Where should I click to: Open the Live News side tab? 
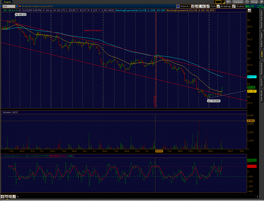point(261,95)
